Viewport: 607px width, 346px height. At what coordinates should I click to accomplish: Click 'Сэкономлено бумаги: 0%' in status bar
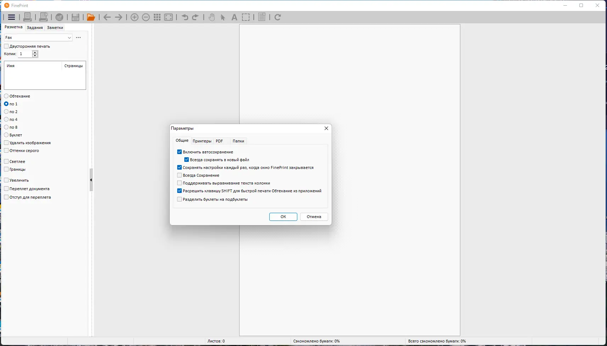click(x=316, y=341)
